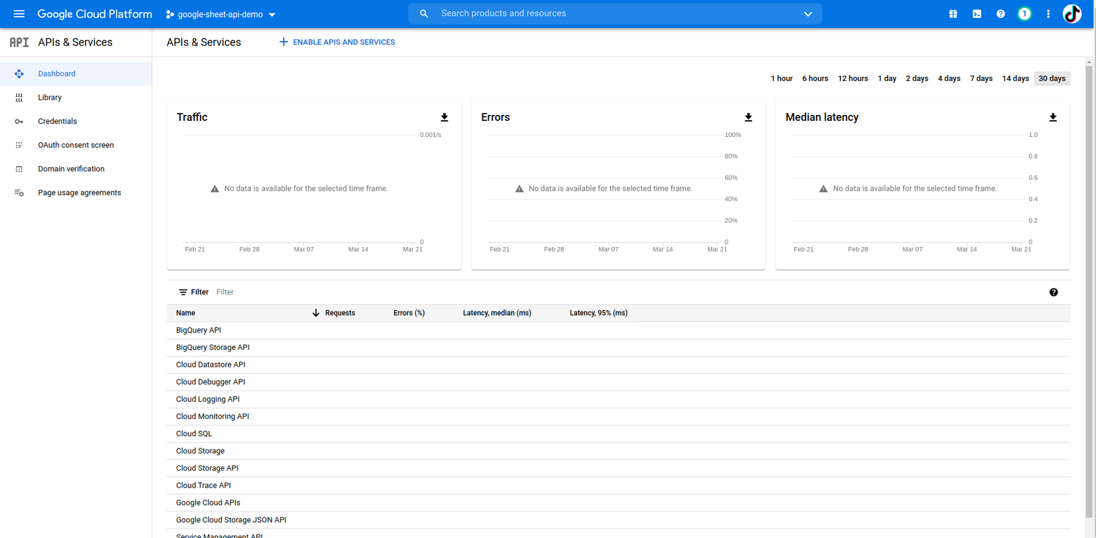Viewport: 1096px width, 538px height.
Task: Download the Median latency chart data
Action: pos(1053,118)
